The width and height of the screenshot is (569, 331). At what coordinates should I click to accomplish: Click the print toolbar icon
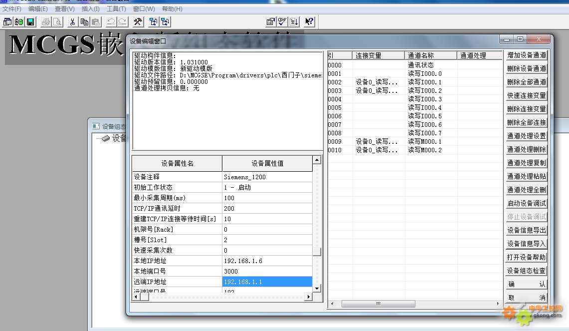46,22
